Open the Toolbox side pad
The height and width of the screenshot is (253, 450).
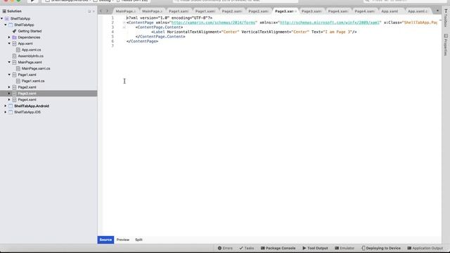tap(446, 18)
